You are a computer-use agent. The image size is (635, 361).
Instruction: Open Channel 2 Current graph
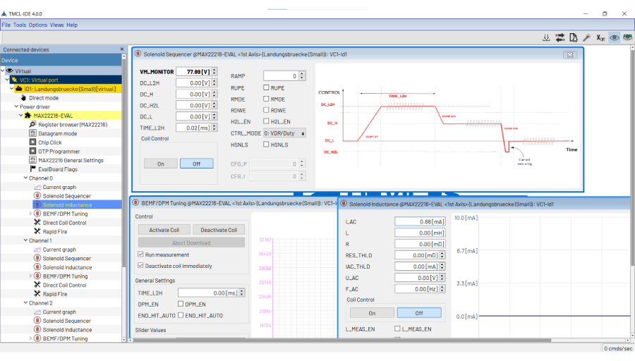(x=59, y=312)
